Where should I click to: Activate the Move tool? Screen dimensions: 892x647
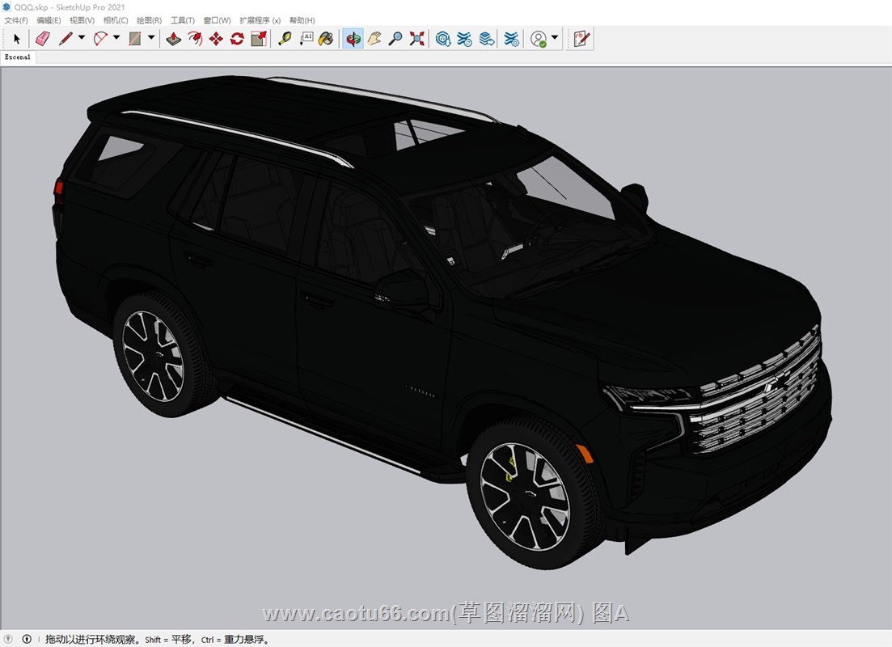coord(216,38)
